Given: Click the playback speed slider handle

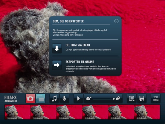Looking at the screenshot, I should coord(114,99).
